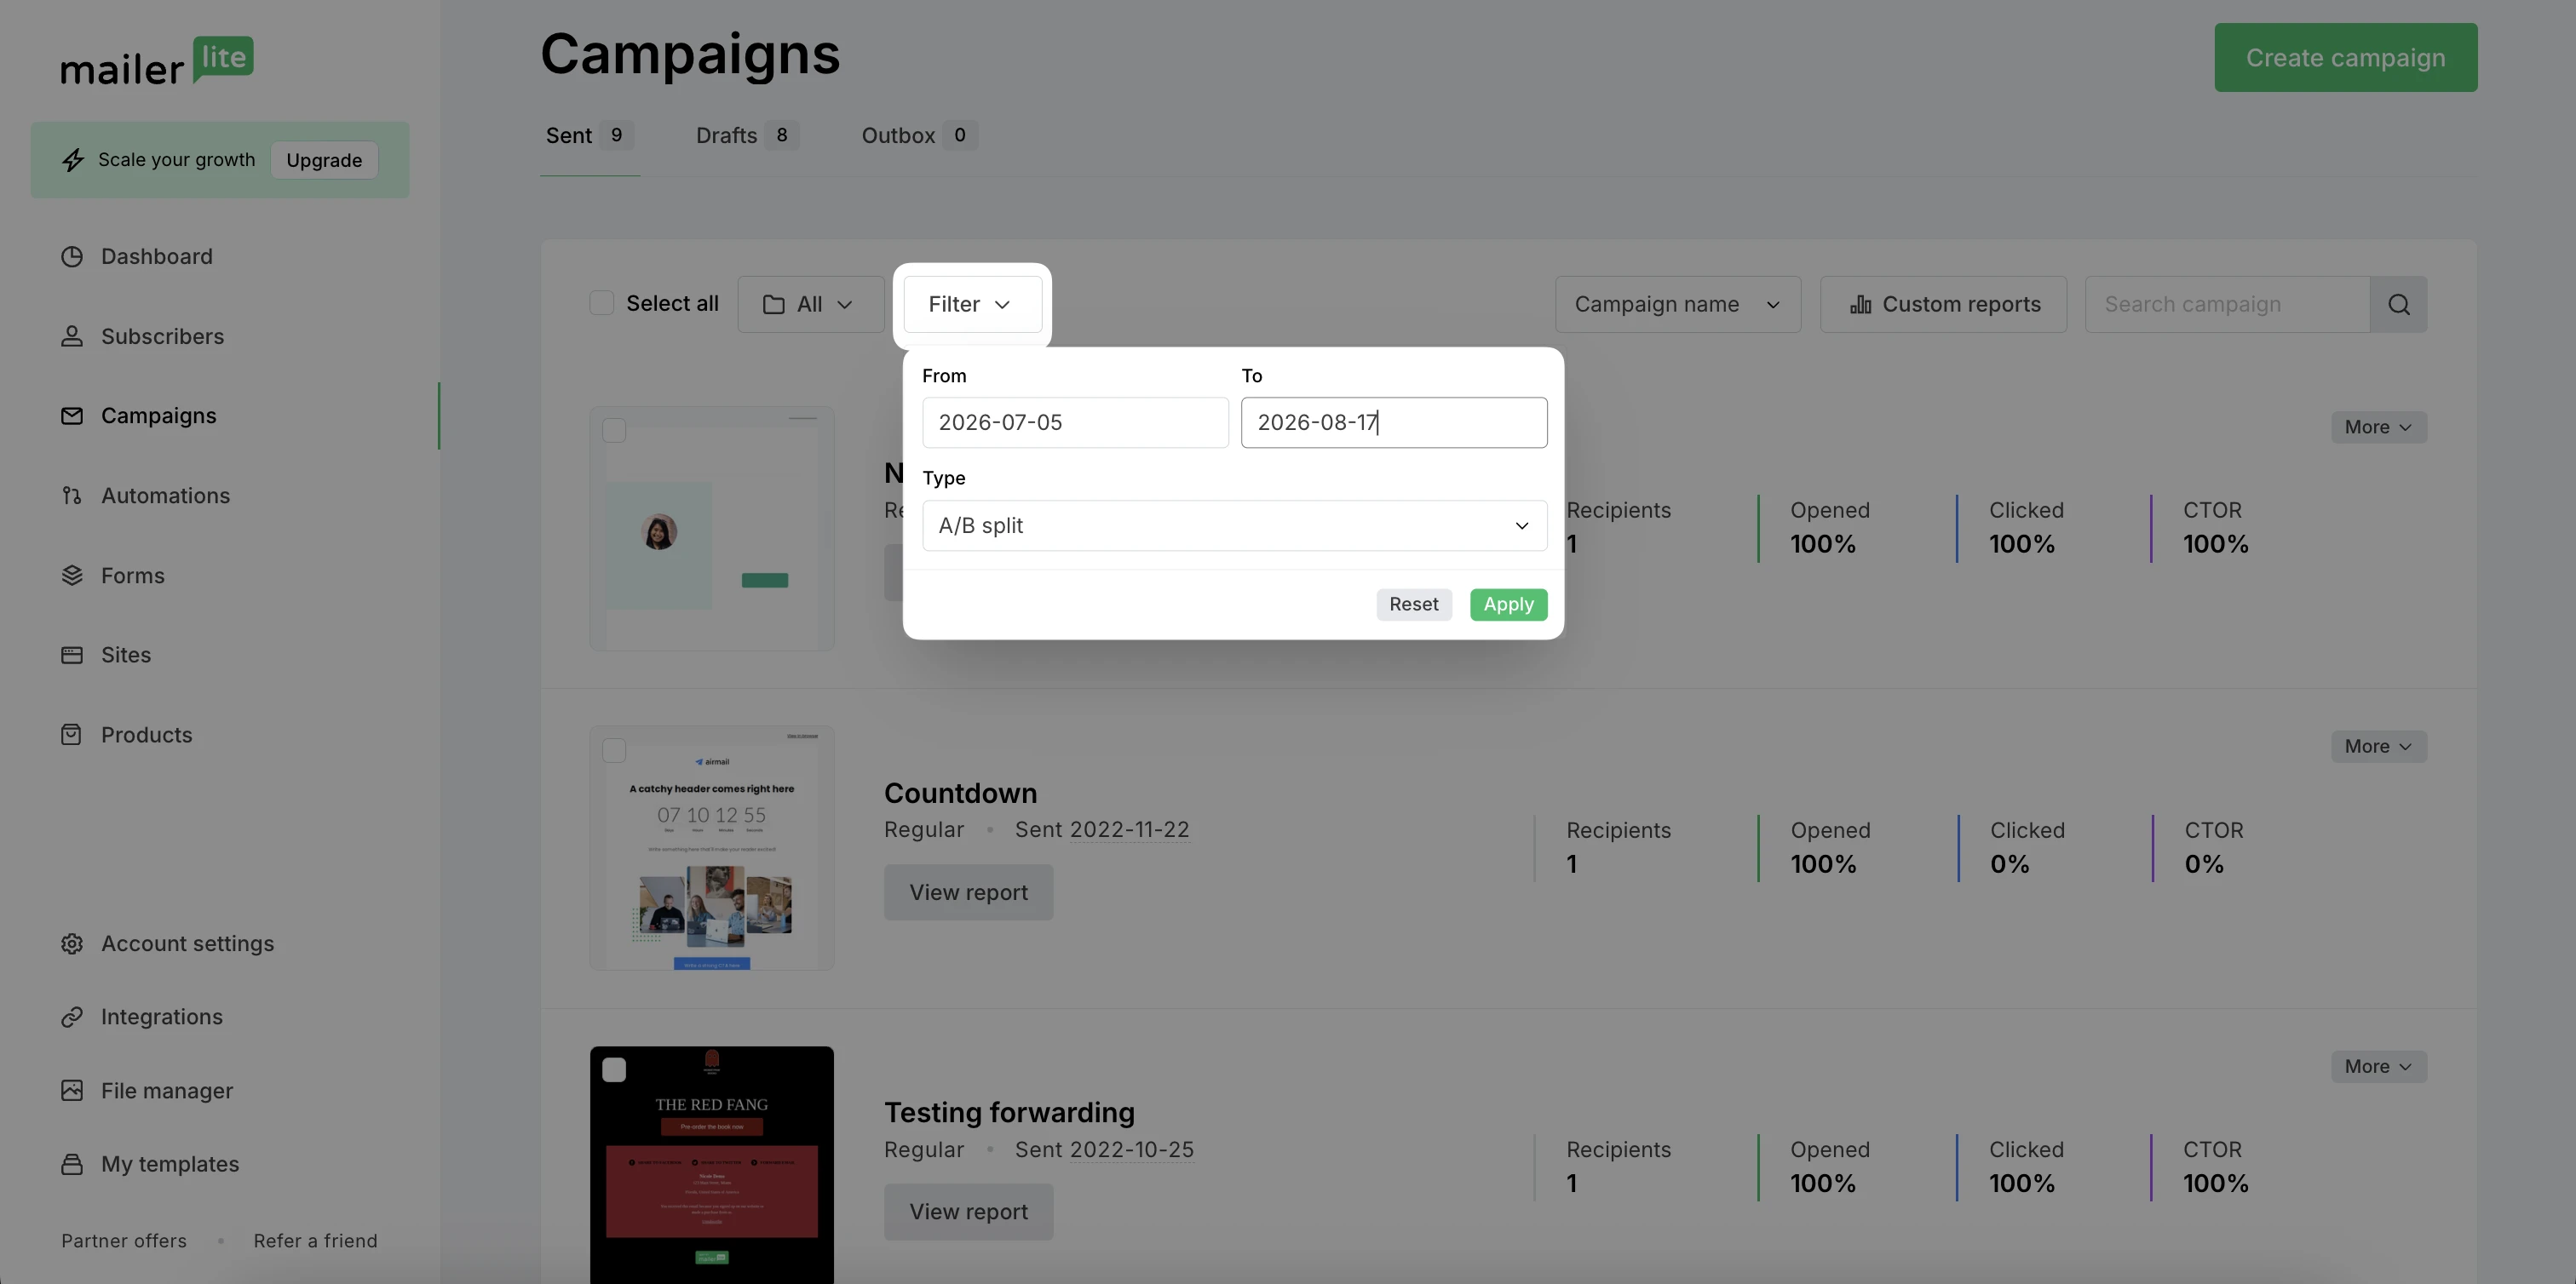
Task: Open Account settings gear icon
Action: coord(72,943)
